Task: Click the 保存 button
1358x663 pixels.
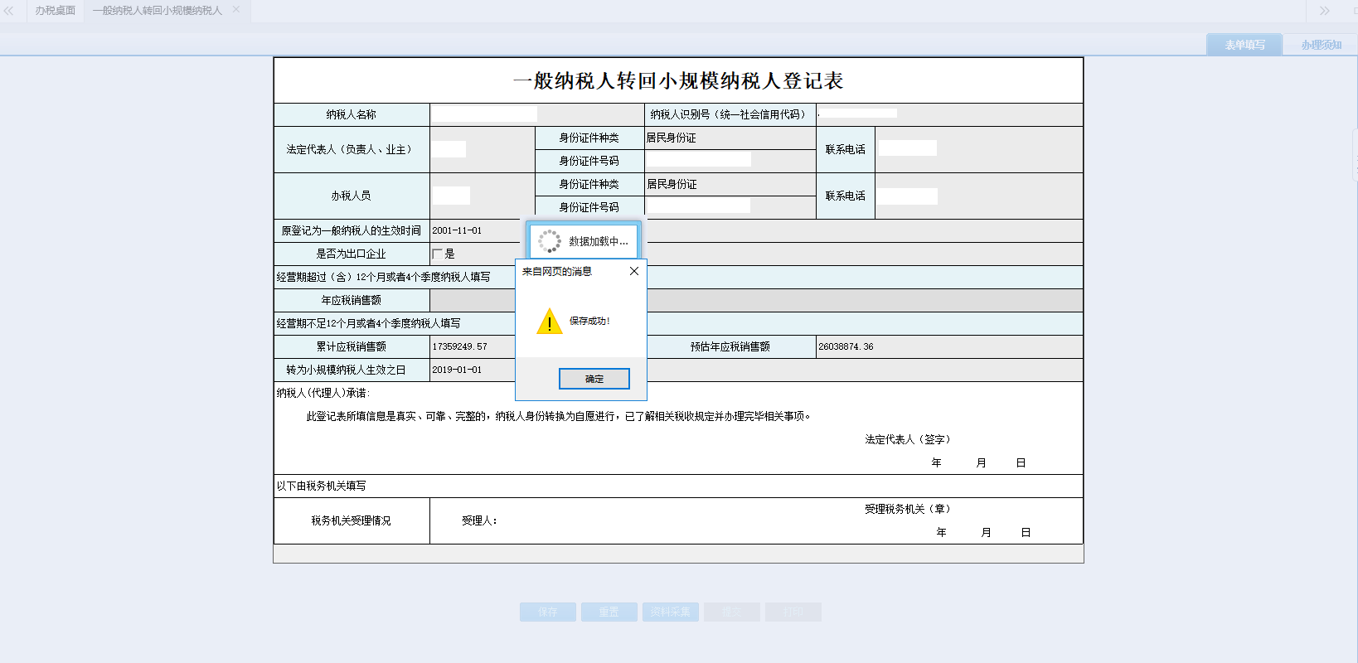Action: 547,612
